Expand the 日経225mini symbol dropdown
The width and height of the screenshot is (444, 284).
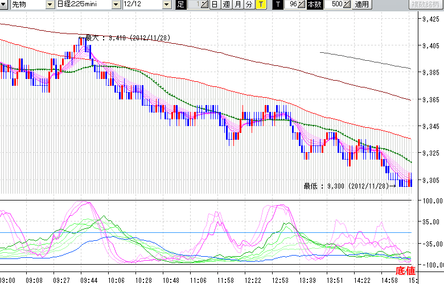pyautogui.click(x=116, y=5)
